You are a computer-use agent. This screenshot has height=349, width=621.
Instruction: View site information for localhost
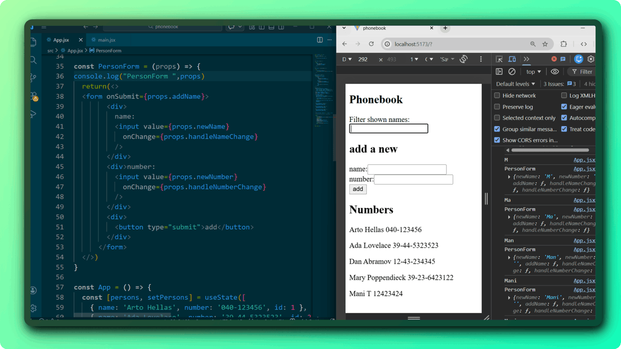click(x=387, y=44)
